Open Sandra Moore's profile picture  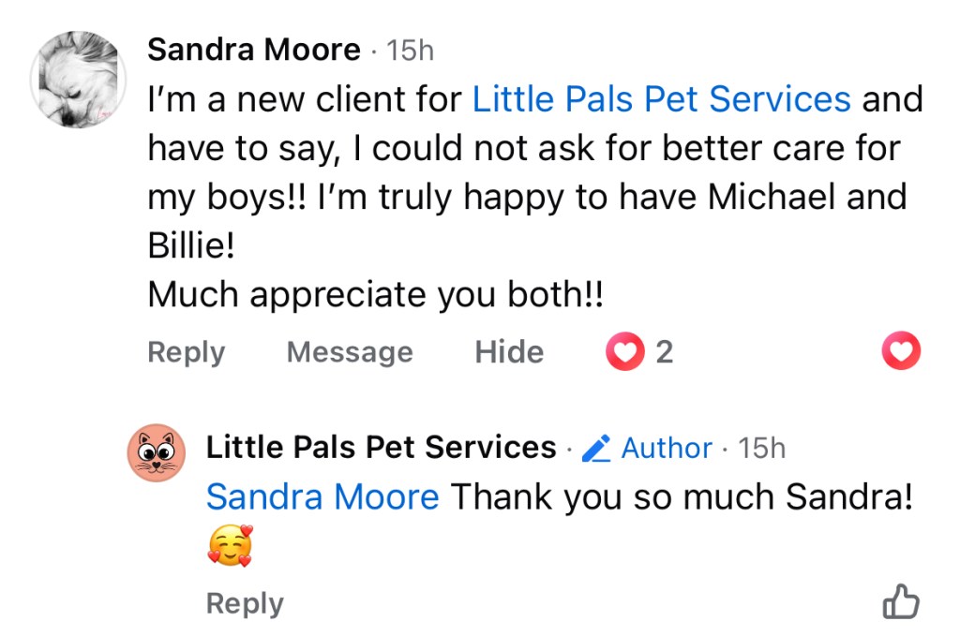79,79
